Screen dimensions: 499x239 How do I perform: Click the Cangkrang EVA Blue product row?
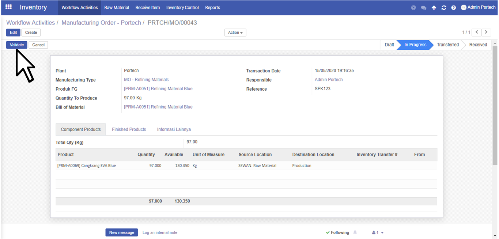pos(87,166)
